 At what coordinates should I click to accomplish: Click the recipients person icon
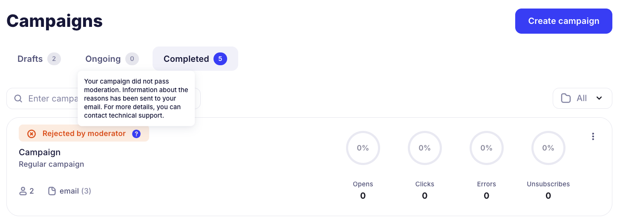pos(23,191)
